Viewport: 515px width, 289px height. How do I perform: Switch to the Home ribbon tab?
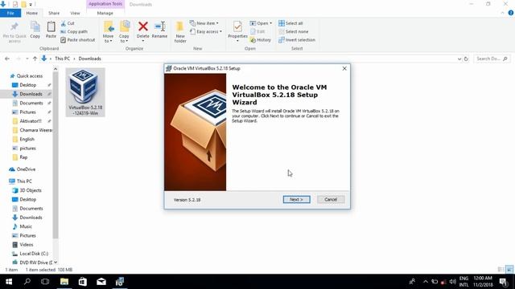(x=32, y=13)
